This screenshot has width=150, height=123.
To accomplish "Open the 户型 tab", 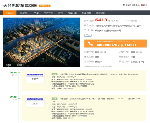I will click(x=36, y=13).
